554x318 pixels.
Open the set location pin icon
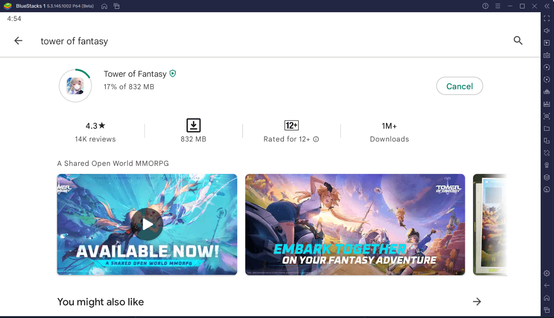pyautogui.click(x=547, y=165)
